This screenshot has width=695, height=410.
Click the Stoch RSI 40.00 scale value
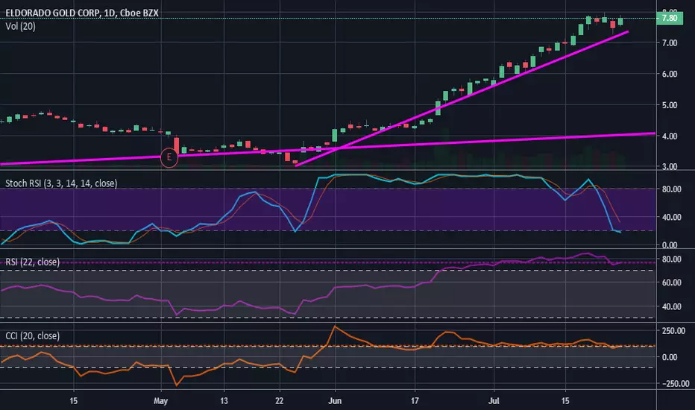coord(671,217)
